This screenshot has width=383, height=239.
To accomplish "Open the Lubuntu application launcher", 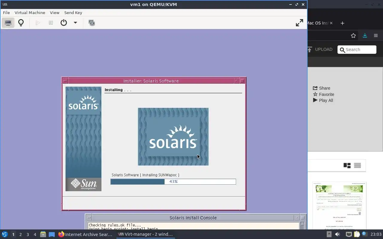I will (5, 234).
